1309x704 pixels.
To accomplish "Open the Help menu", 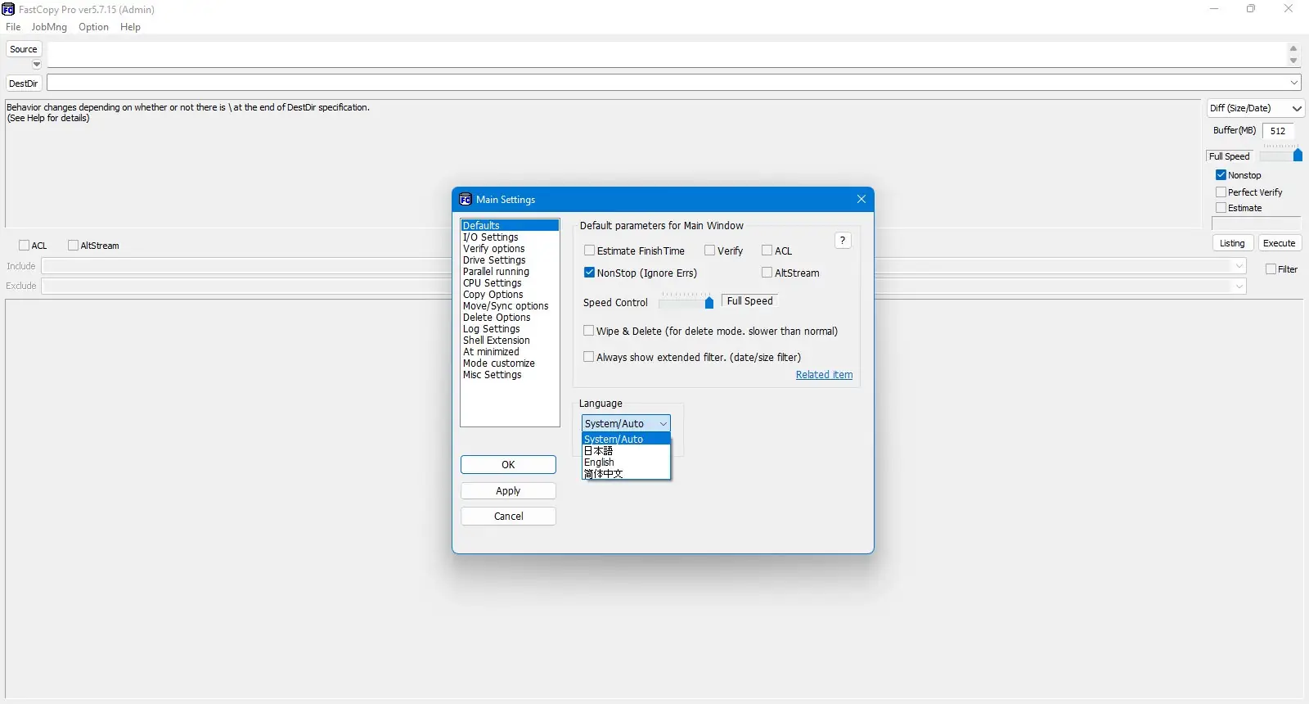I will tap(130, 27).
